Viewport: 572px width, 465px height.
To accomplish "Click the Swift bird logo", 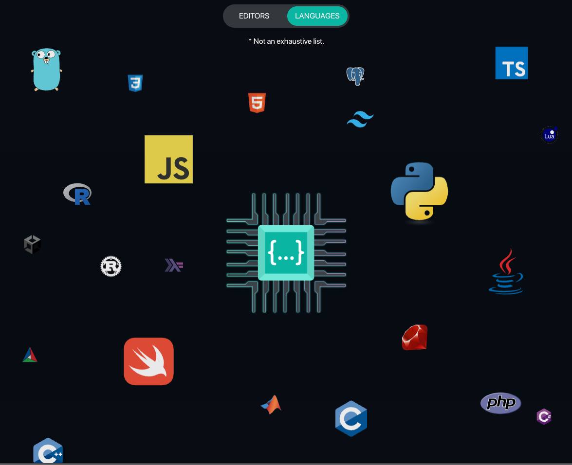I will 149,361.
